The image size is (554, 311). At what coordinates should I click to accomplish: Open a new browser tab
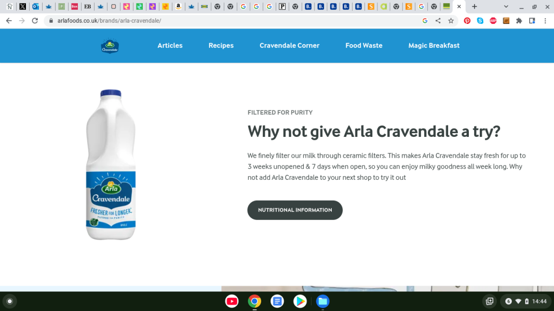[475, 6]
